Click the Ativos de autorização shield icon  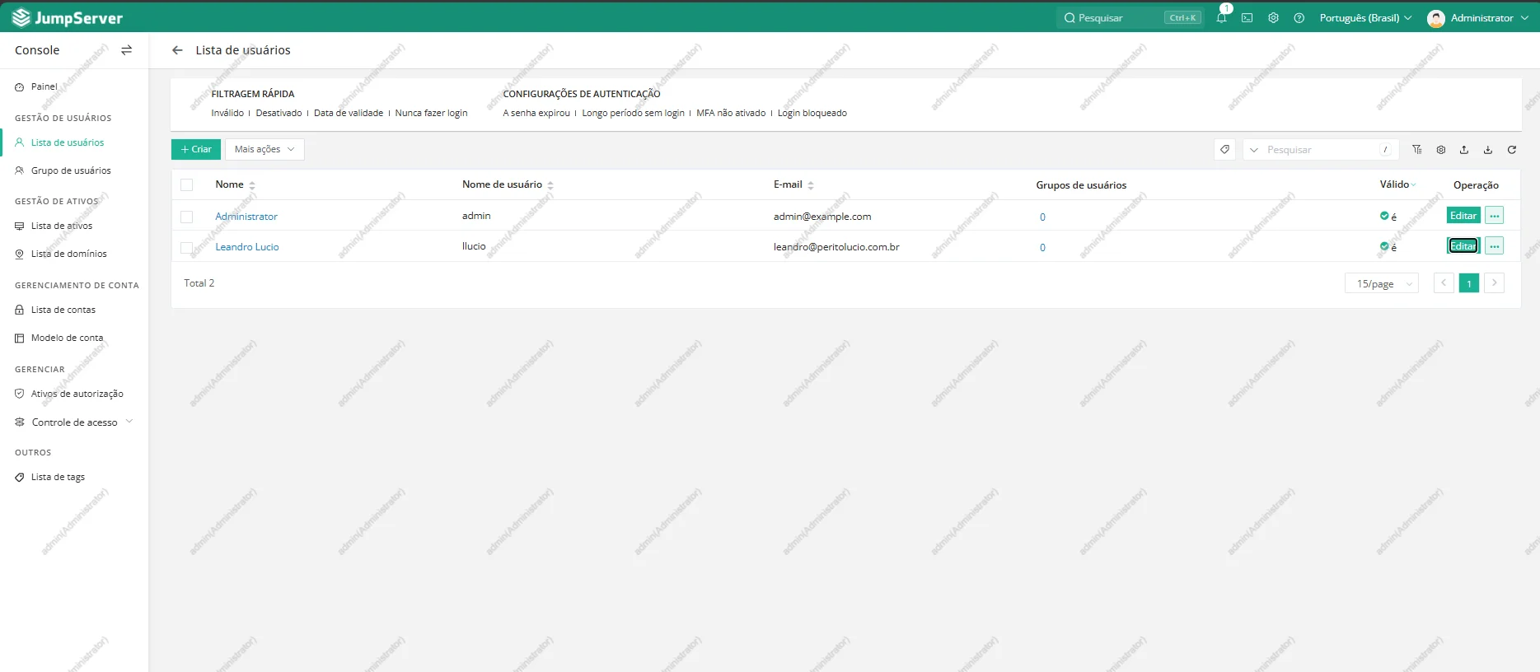20,394
